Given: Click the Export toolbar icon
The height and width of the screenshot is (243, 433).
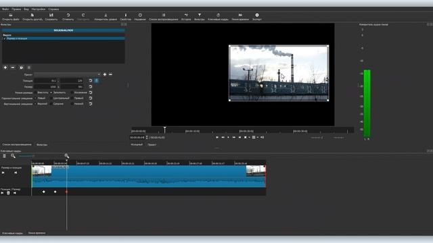Looking at the screenshot, I should click(x=257, y=15).
